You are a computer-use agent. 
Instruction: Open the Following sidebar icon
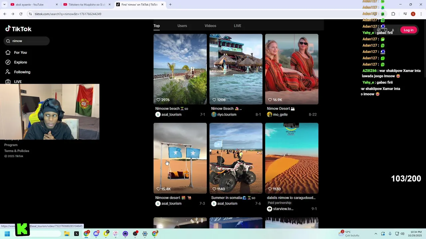[8, 72]
